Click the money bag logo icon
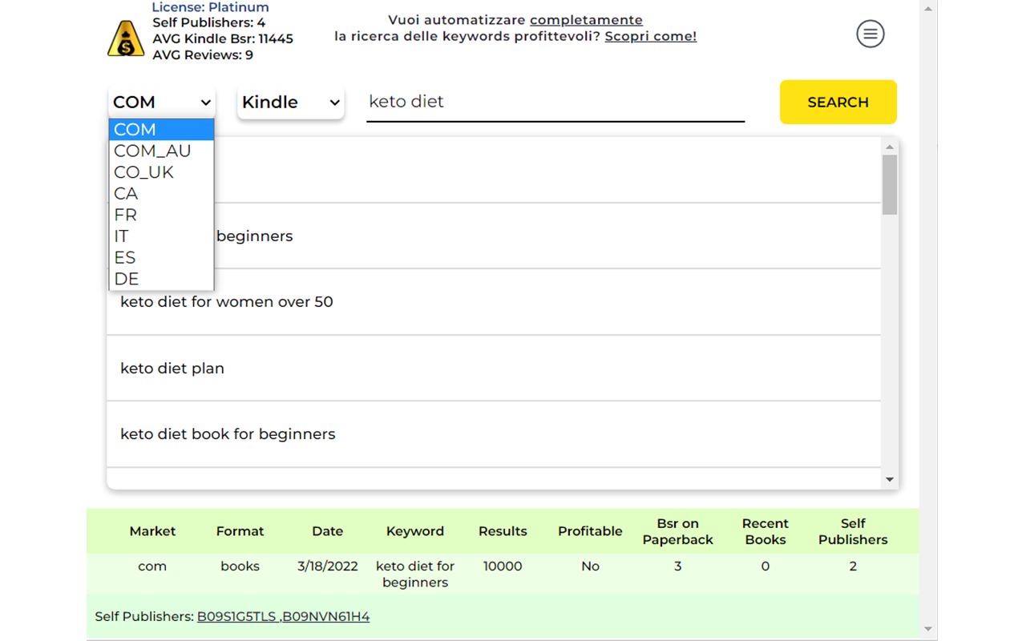This screenshot has height=641, width=1026. (x=126, y=38)
